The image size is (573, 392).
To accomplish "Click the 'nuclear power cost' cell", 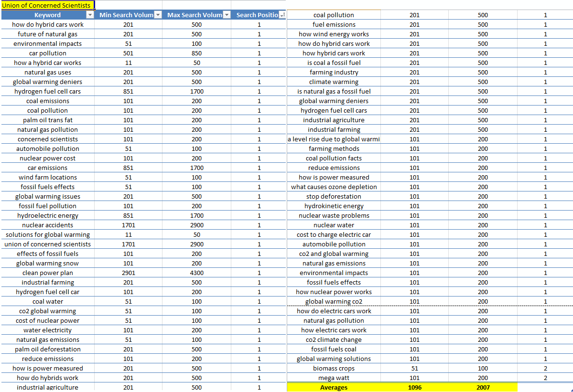I will (47, 158).
